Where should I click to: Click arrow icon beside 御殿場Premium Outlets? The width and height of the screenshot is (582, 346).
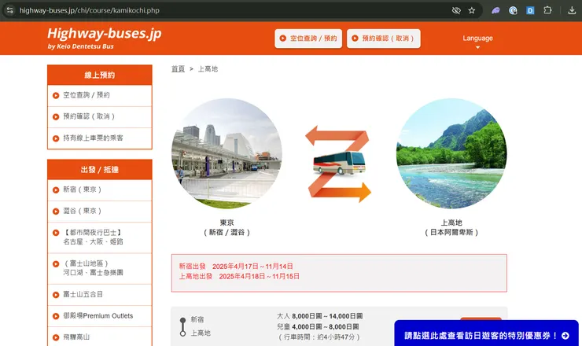coord(56,316)
